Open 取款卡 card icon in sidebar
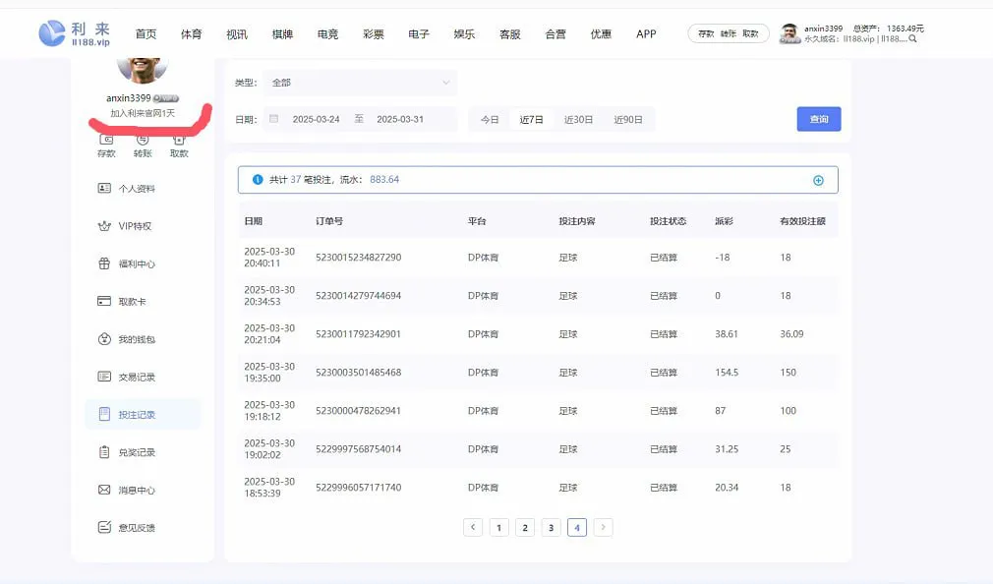 [104, 302]
